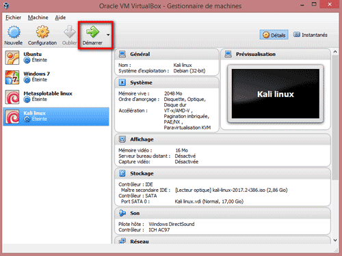Select the Windows 7 virtual machine

56,77
